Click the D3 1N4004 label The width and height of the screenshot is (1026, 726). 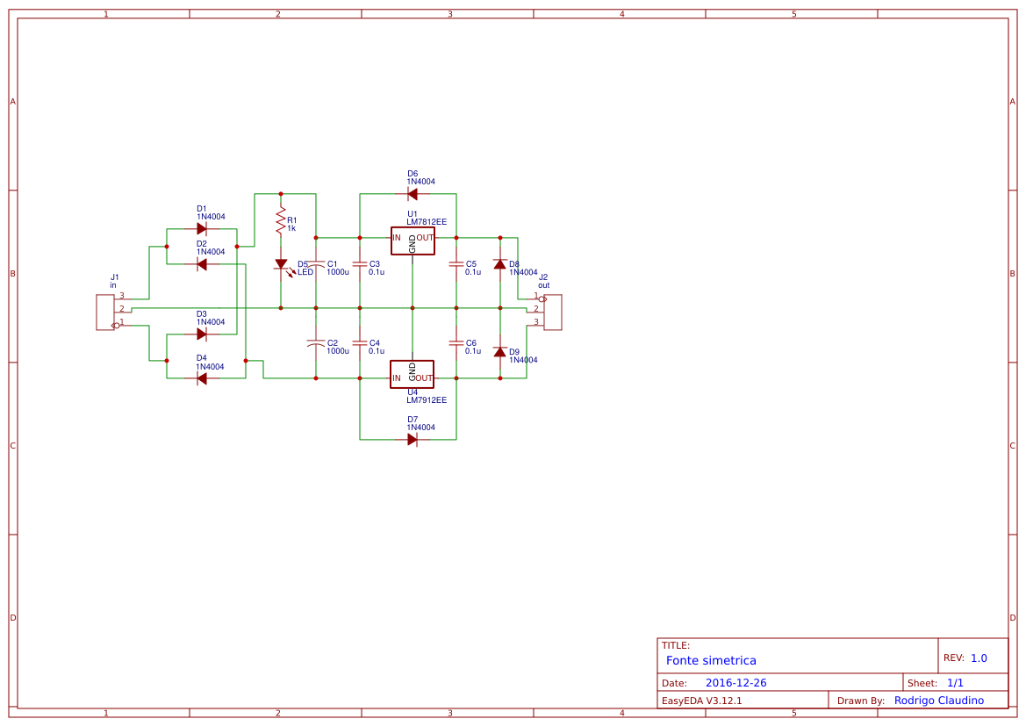pyautogui.click(x=211, y=322)
